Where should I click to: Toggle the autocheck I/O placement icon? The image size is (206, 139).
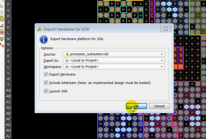(x=2, y=18)
